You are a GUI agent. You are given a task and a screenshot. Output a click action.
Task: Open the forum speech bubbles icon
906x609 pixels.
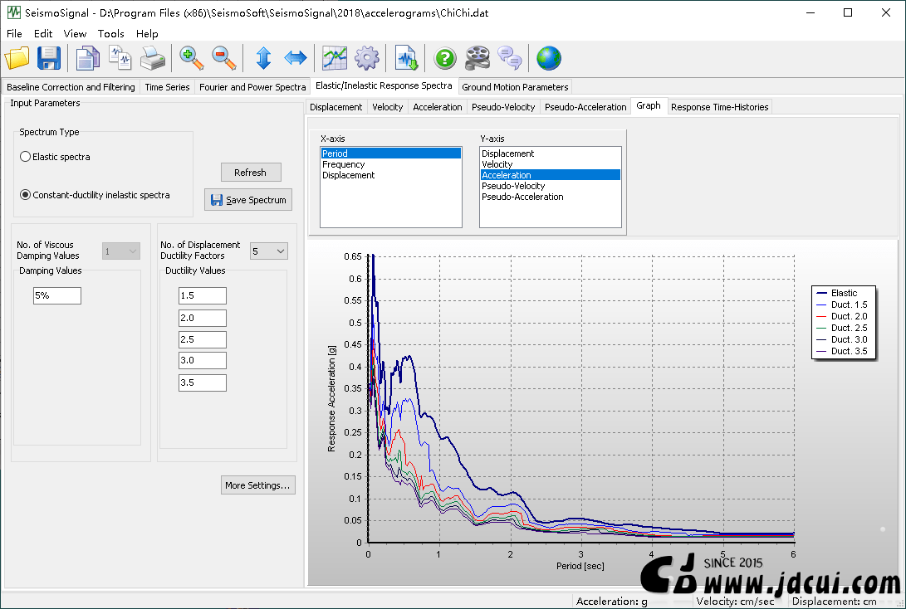pos(510,58)
